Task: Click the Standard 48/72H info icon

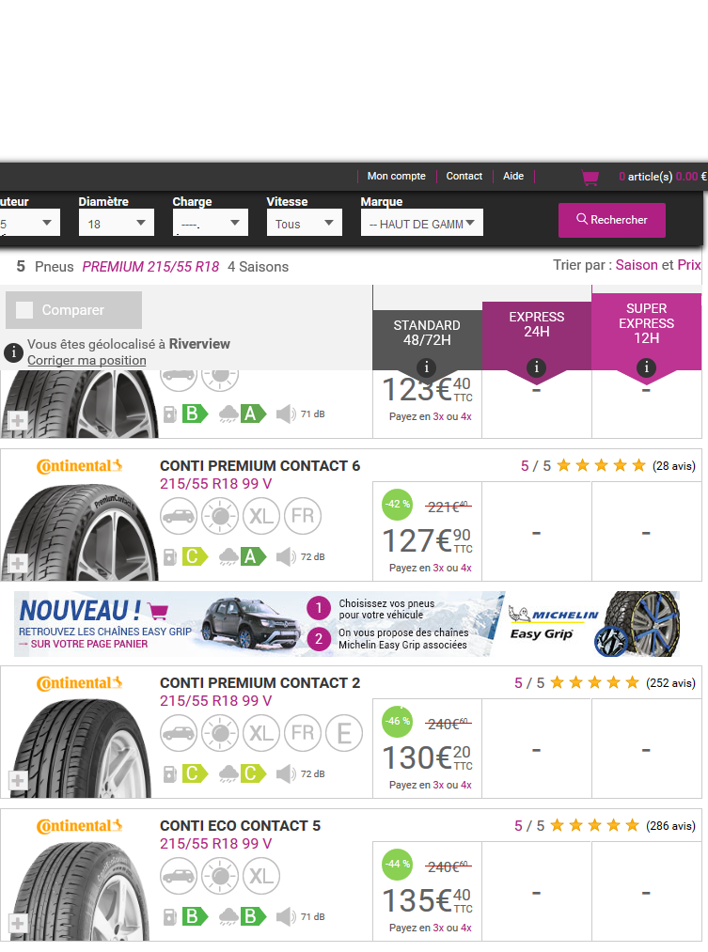Action: point(426,367)
